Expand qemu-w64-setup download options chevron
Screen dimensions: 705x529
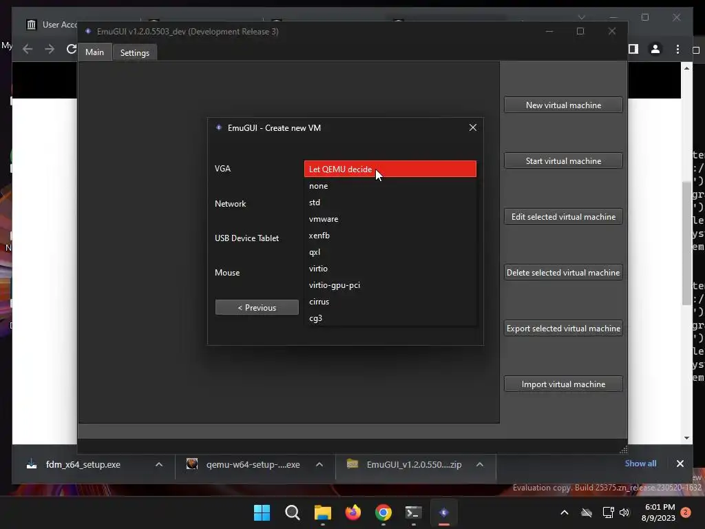(319, 465)
